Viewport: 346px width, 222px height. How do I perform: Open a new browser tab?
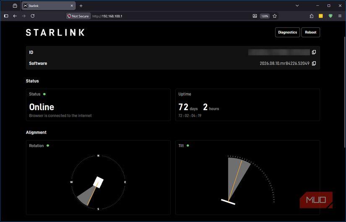(81, 6)
